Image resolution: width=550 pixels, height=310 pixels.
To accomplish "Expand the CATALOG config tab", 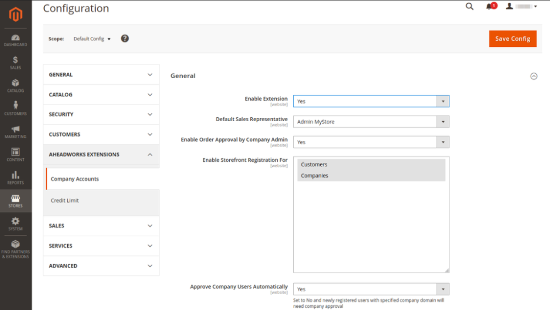I will [x=101, y=95].
